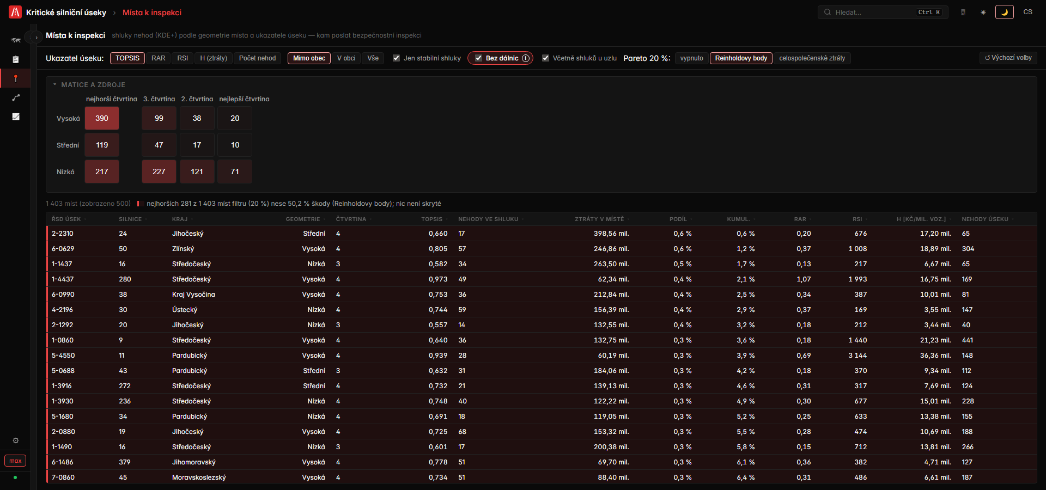Toggle Jen stabilní shluky checkbox
1046x490 pixels.
[x=397, y=58]
